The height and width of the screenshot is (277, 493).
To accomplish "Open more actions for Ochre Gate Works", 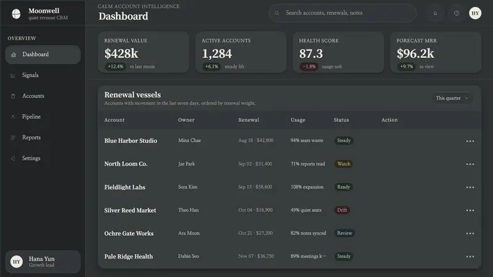I will 470,233.
